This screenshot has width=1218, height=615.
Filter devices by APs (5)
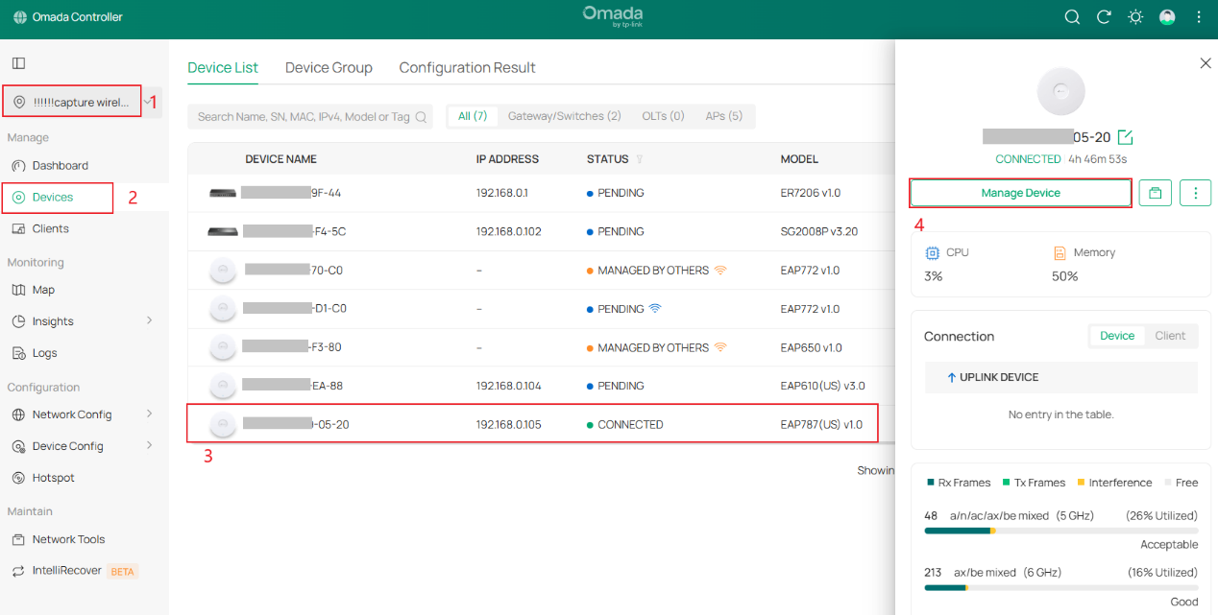tap(724, 116)
